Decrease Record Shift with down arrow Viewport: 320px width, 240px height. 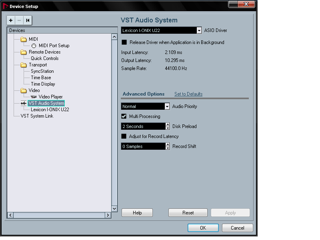coord(168,148)
